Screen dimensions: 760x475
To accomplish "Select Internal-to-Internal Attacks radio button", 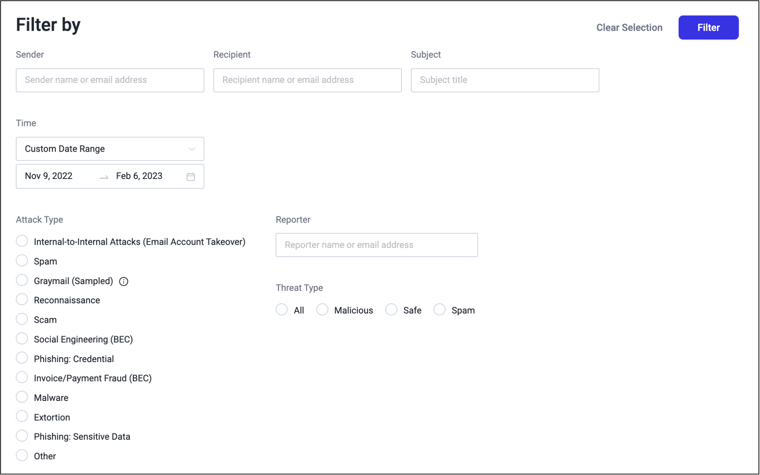I will [x=22, y=241].
